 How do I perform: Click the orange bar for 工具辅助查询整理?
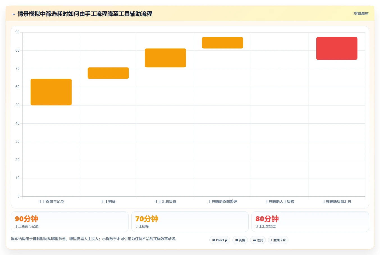(223, 43)
